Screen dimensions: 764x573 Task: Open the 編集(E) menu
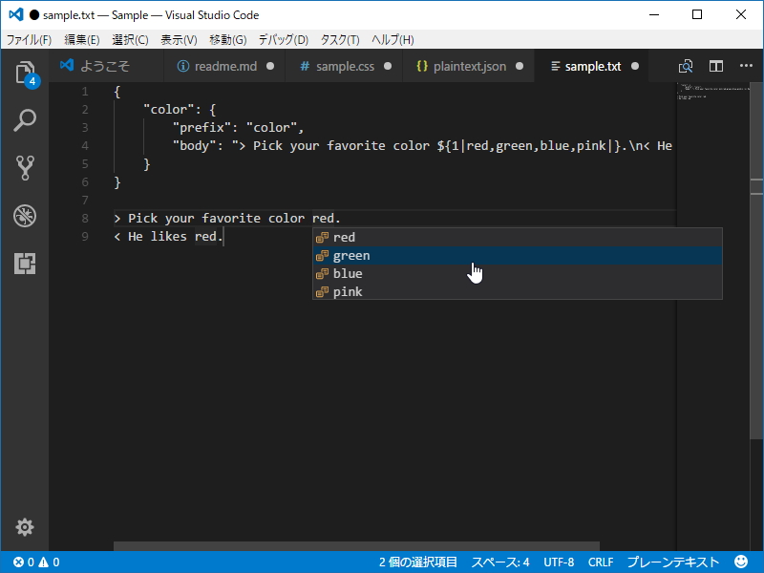tap(82, 40)
